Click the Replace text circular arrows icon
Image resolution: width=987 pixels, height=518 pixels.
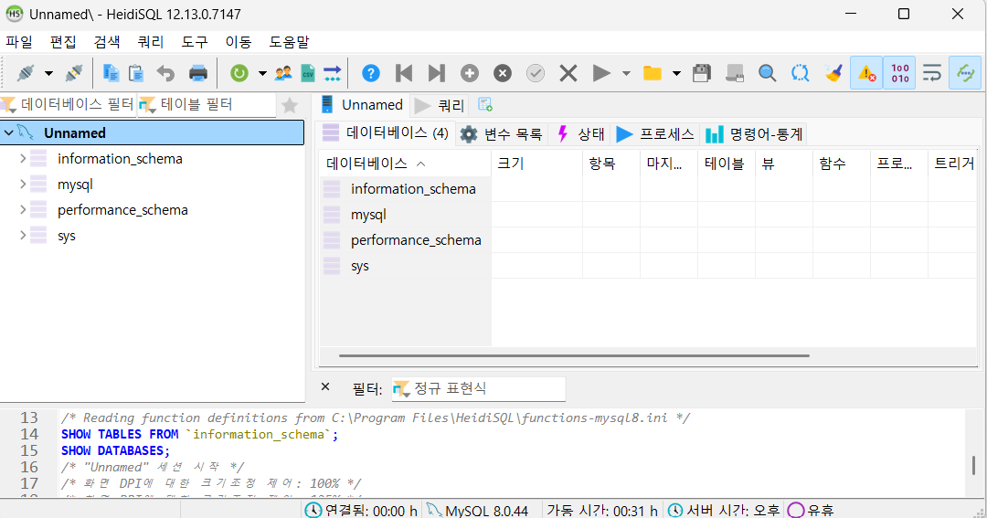[x=800, y=73]
